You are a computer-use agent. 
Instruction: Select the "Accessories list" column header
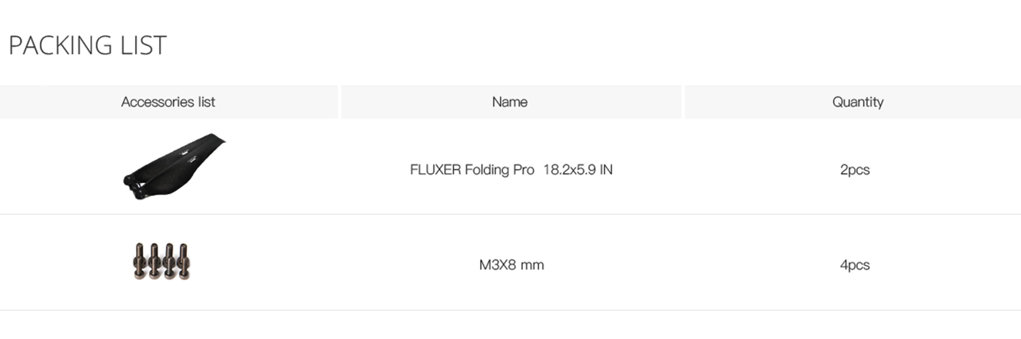point(168,102)
